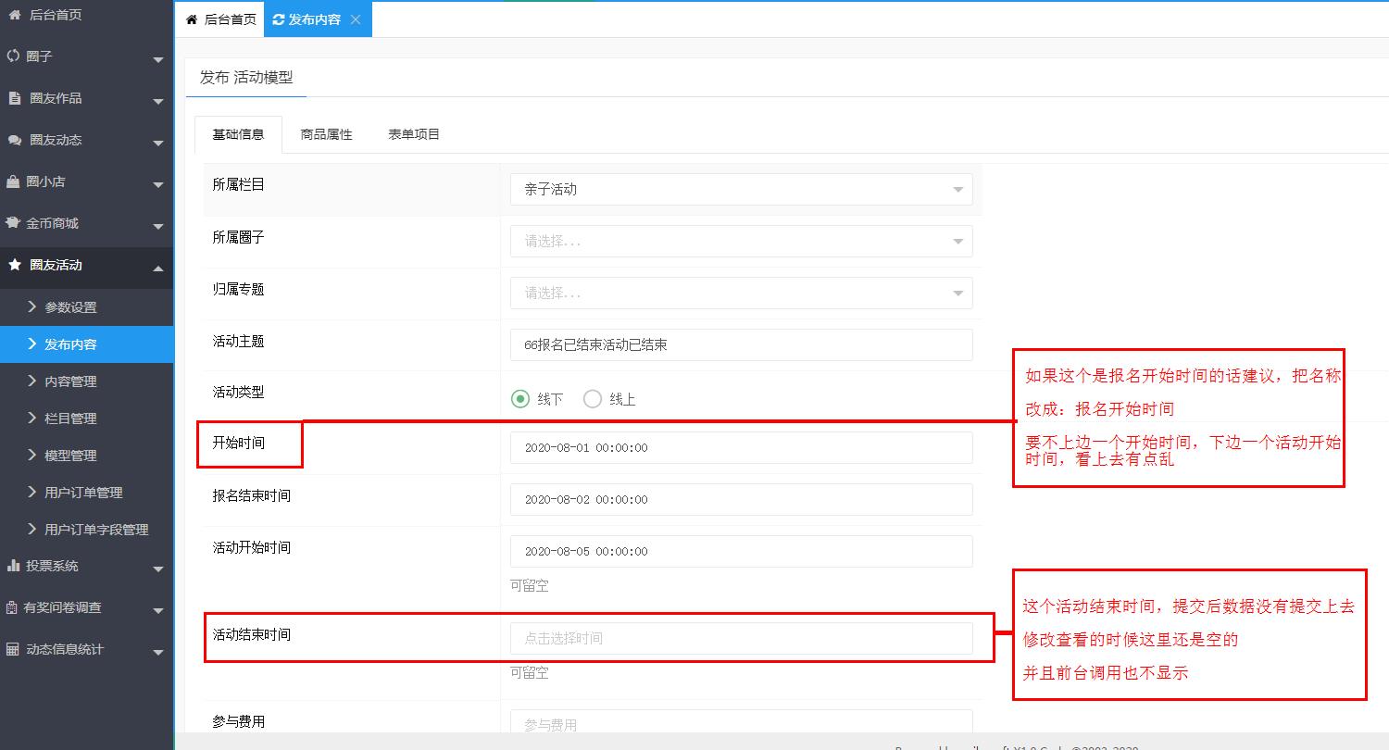Close the 发布内容 tab with X
This screenshot has height=750, width=1389.
click(356, 19)
